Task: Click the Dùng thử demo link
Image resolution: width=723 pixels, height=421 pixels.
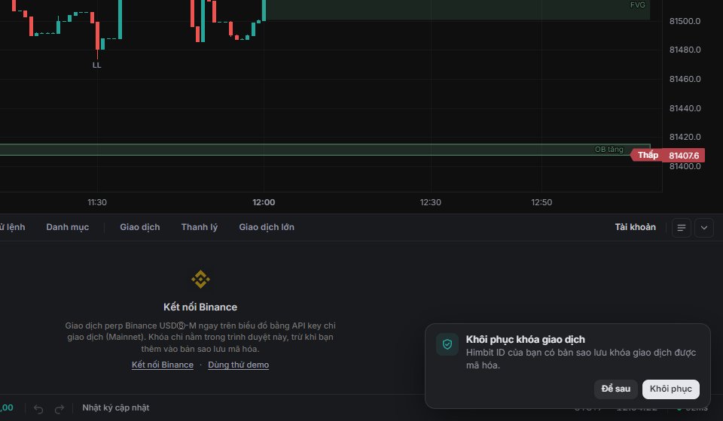Action: (239, 365)
